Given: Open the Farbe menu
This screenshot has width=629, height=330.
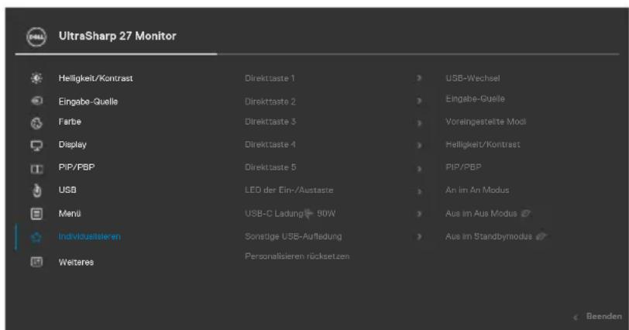Looking at the screenshot, I should point(70,122).
